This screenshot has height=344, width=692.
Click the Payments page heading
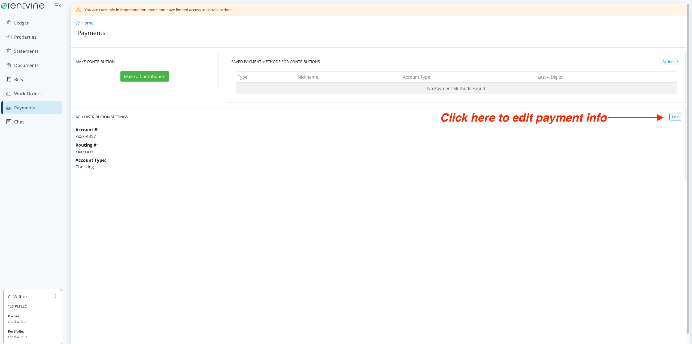(91, 33)
